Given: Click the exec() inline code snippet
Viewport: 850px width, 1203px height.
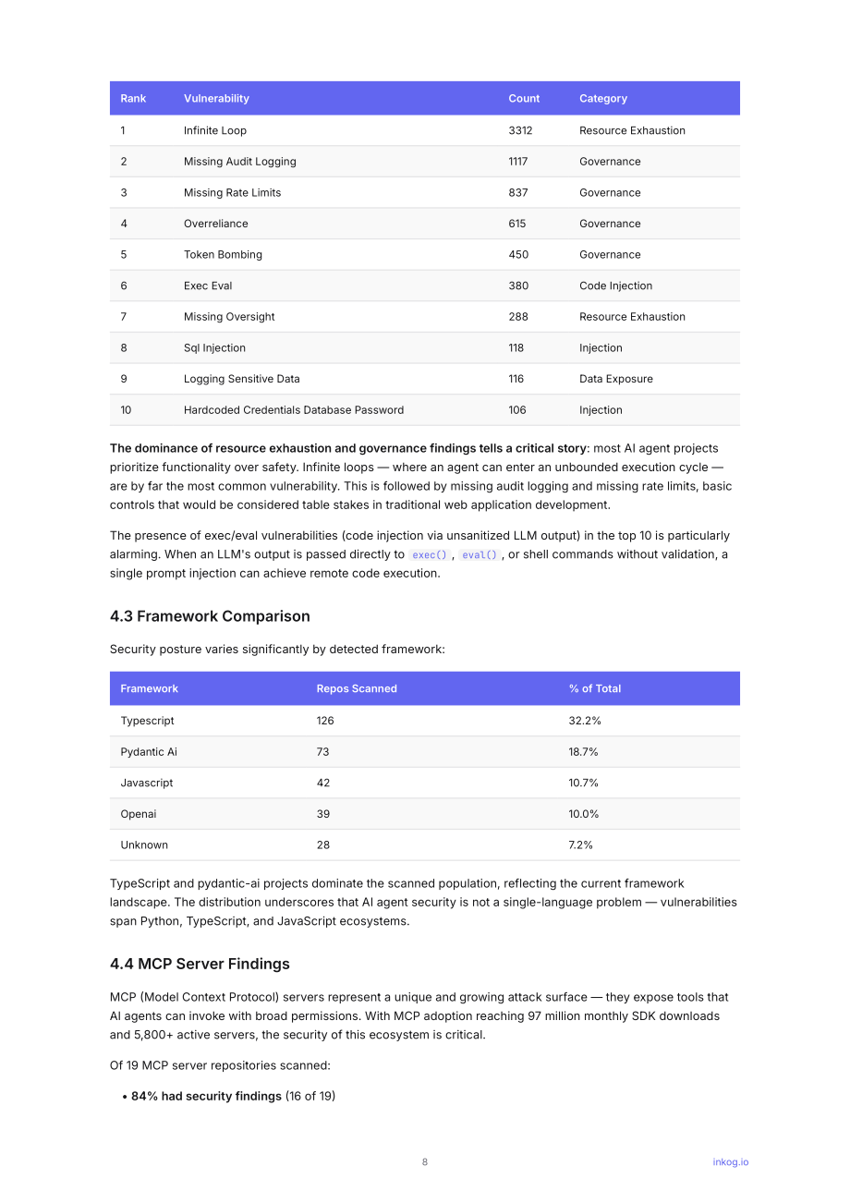Looking at the screenshot, I should [x=430, y=555].
